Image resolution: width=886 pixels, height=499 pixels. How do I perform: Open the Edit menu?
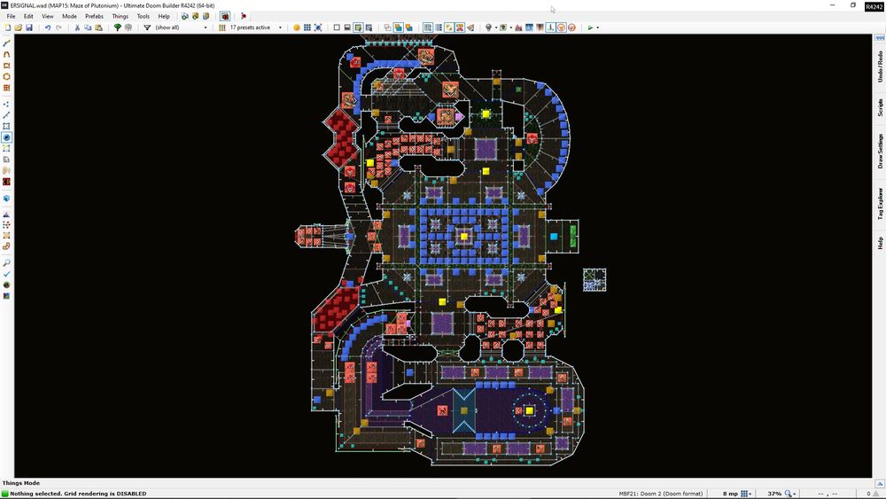[x=28, y=16]
